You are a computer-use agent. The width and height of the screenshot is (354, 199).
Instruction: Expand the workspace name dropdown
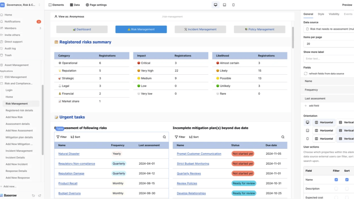[39, 5]
